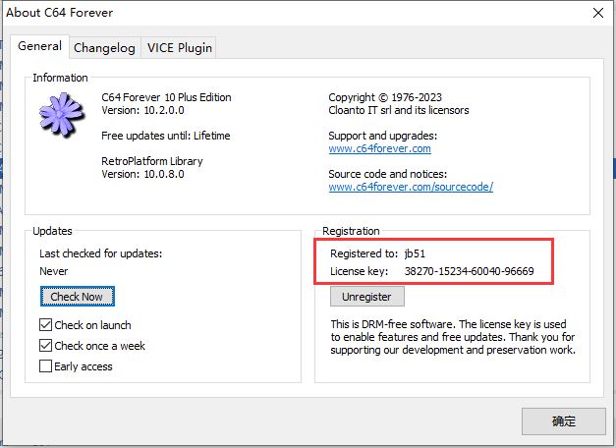Click Free updates until: Lifetime text

(x=166, y=136)
